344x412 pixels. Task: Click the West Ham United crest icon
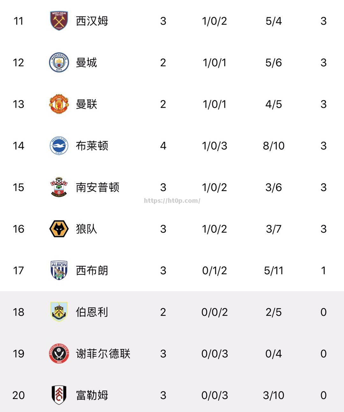point(59,21)
